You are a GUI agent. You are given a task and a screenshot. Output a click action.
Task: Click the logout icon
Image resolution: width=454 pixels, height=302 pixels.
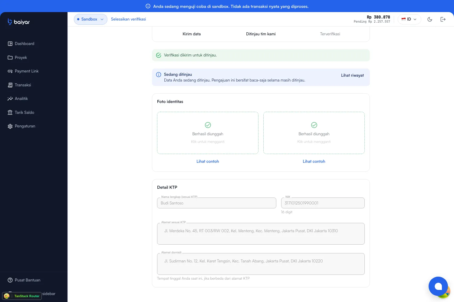click(x=443, y=19)
